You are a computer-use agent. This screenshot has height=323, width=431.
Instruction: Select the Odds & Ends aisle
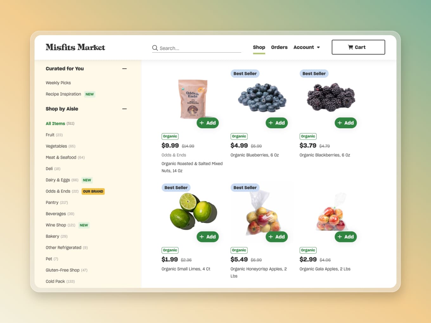coord(58,191)
